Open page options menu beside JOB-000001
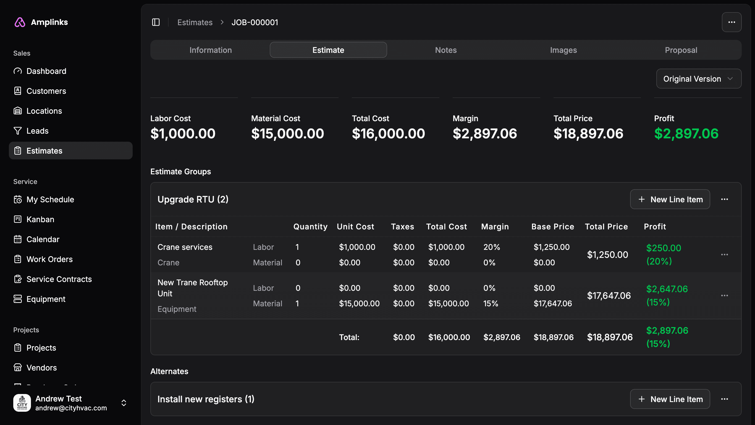Image resolution: width=755 pixels, height=425 pixels. (731, 22)
